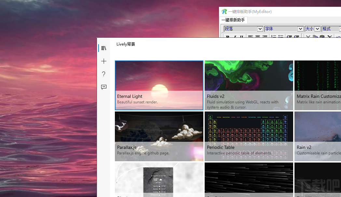Toggle Bold in the MyEditor toolbar
The width and height of the screenshot is (341, 197).
[227, 36]
